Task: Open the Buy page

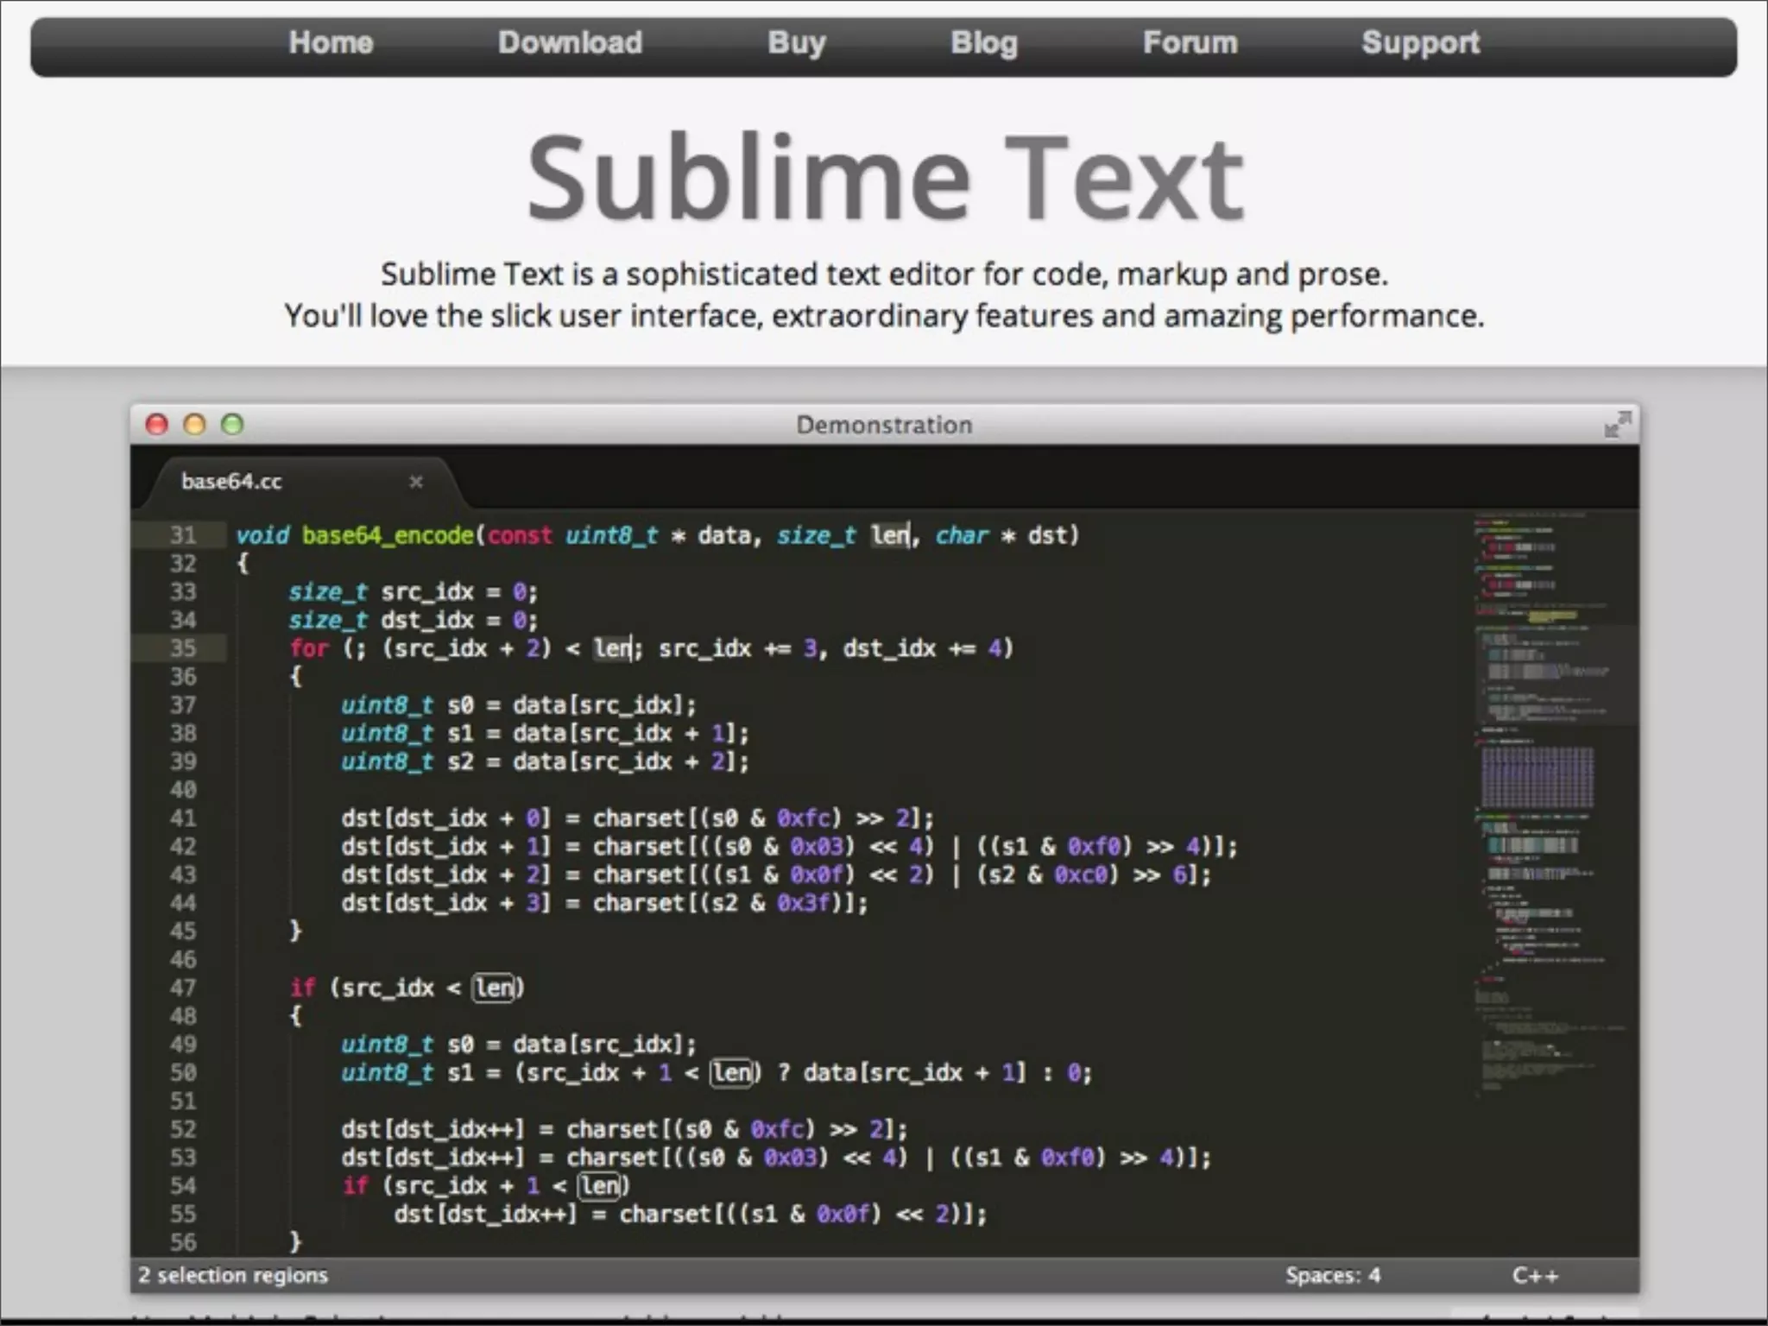Action: coord(796,43)
